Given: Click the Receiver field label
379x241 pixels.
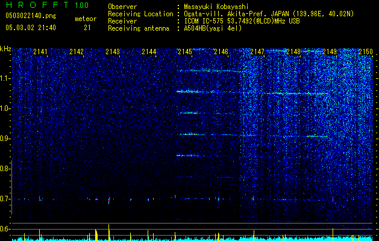Looking at the screenshot, I should (122, 21).
